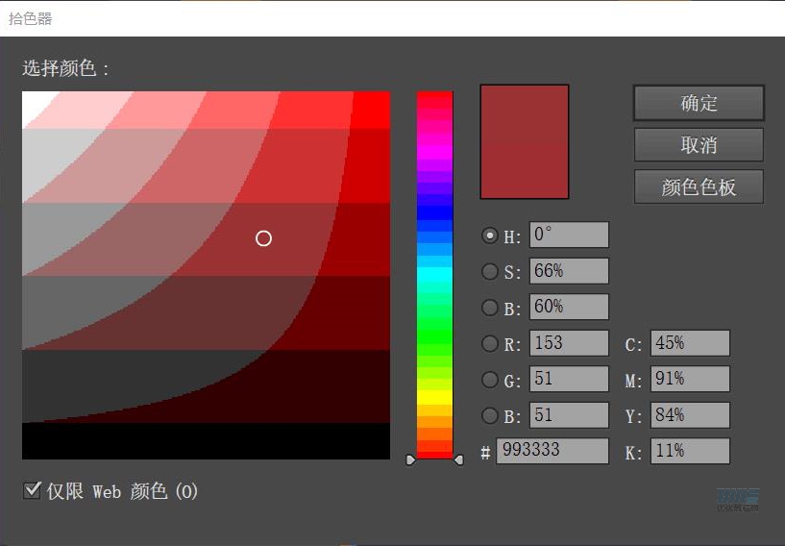The width and height of the screenshot is (785, 546).
Task: Choose the brightness B radio button
Action: tap(490, 309)
